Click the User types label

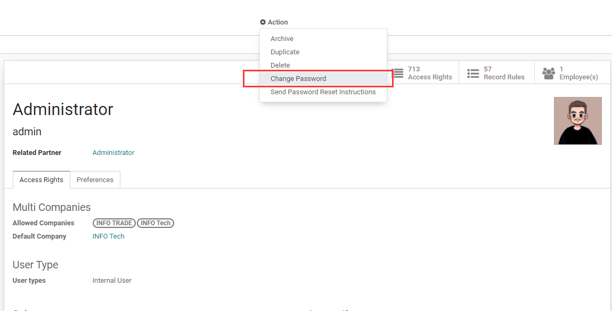[x=29, y=280]
